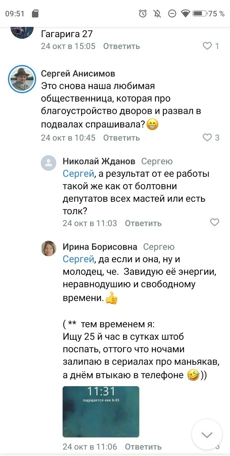Like Sergey Anisimov's comment with the heart
This screenshot has width=230, height=456.
click(207, 138)
